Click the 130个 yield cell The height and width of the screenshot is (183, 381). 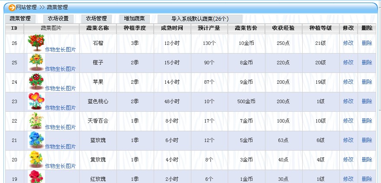point(209,43)
